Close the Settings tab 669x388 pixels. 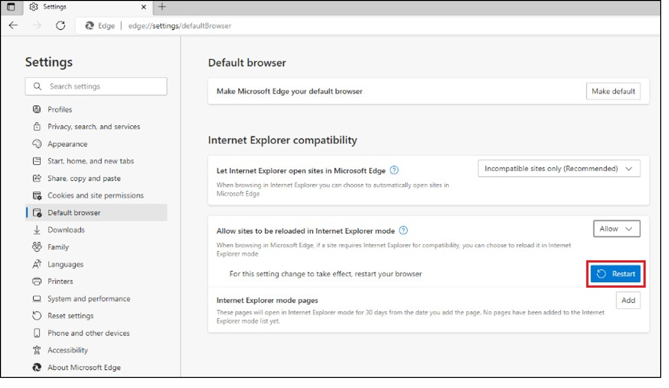coord(143,7)
